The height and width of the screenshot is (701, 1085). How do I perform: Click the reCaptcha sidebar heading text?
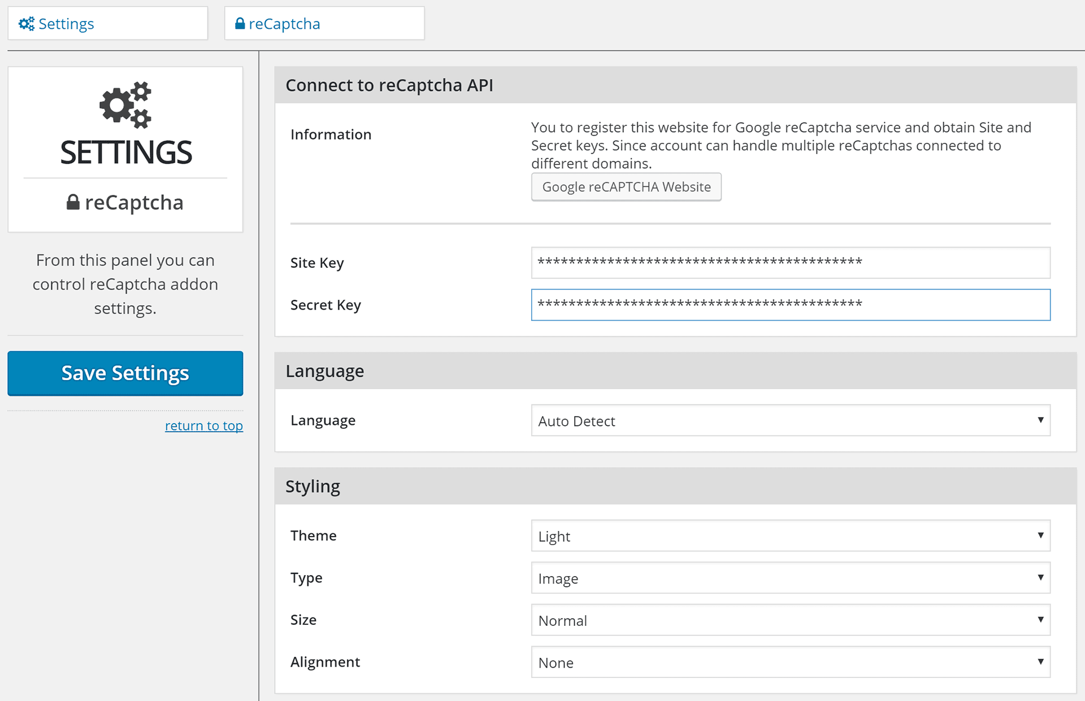tap(134, 202)
